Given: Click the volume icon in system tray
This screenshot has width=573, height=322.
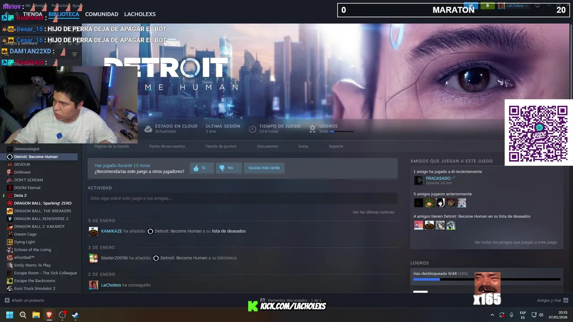Looking at the screenshot, I should [541, 315].
